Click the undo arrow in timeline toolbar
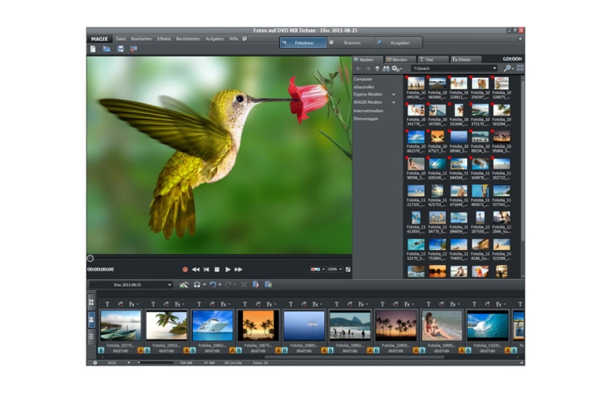Image resolution: width=597 pixels, height=393 pixels. click(213, 284)
